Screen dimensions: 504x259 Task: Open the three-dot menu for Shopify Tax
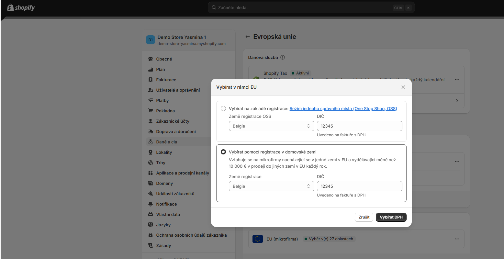point(457,80)
